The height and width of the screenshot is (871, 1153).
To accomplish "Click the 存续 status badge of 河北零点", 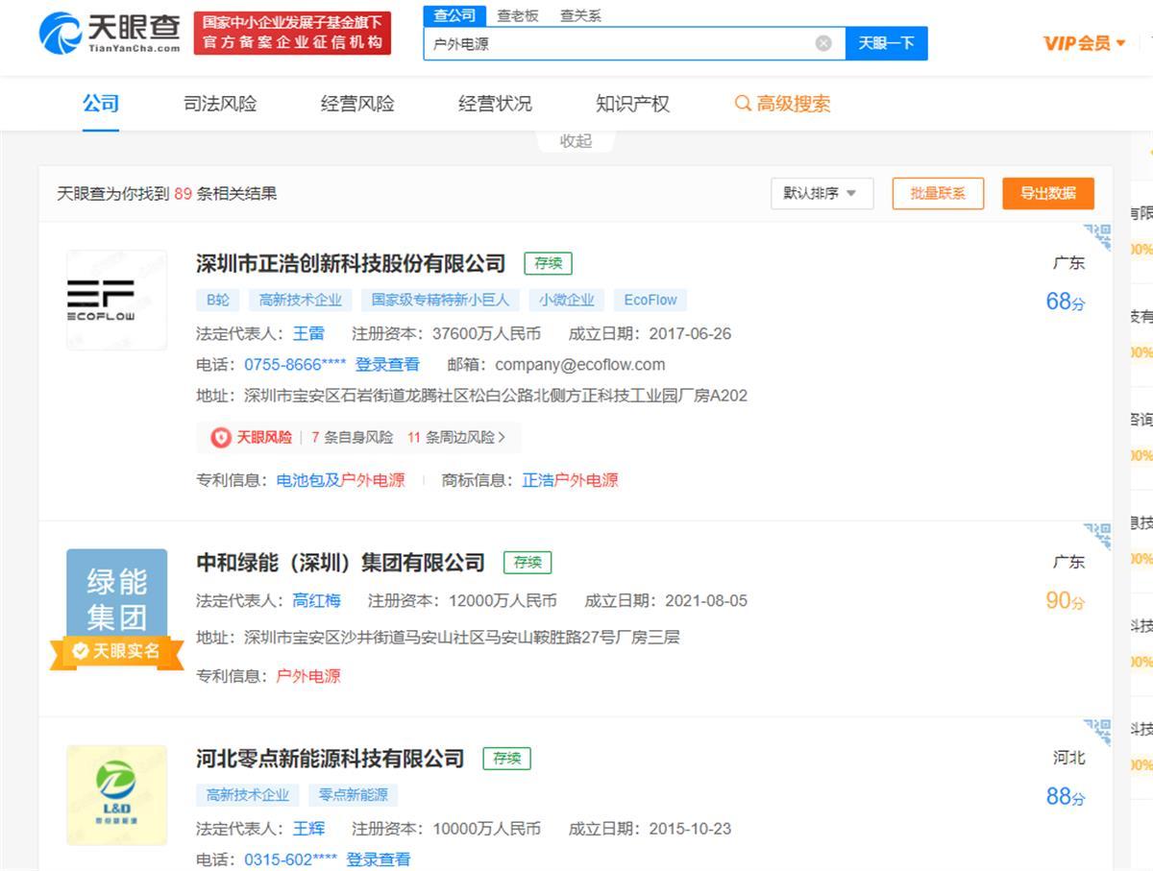I will (506, 758).
